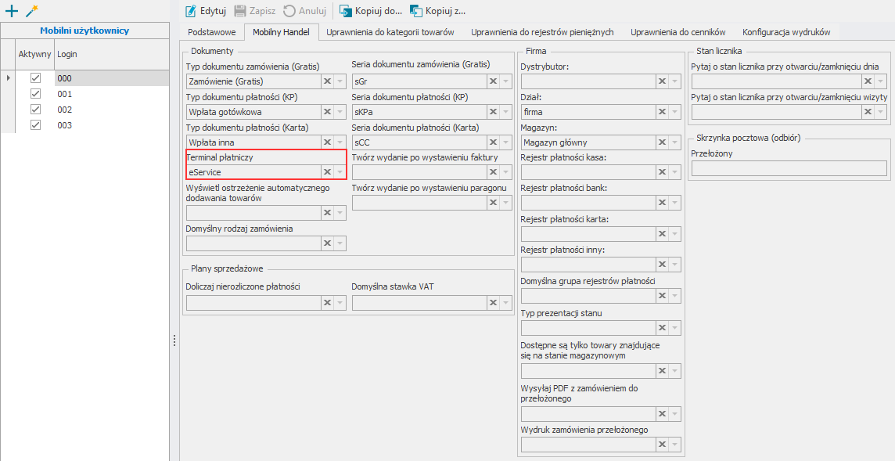Image resolution: width=895 pixels, height=461 pixels.
Task: Click the Przełożony input field
Action: (x=789, y=168)
